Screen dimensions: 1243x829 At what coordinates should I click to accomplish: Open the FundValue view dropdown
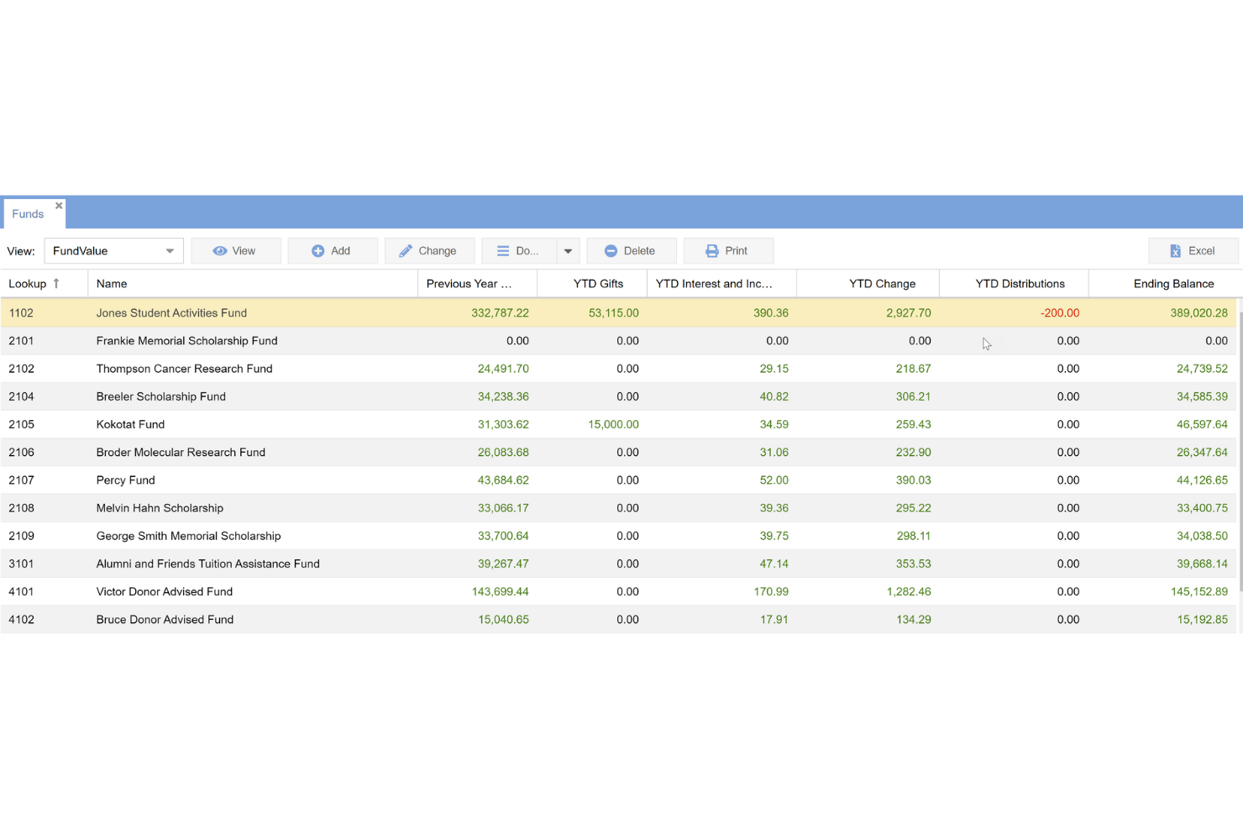tap(113, 250)
